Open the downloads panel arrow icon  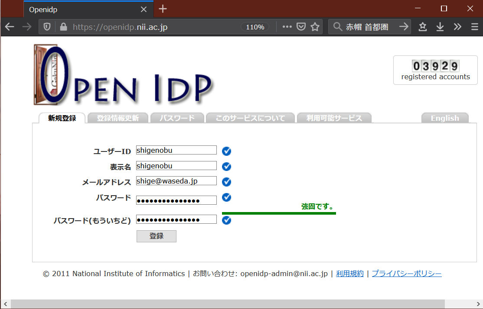pos(440,27)
